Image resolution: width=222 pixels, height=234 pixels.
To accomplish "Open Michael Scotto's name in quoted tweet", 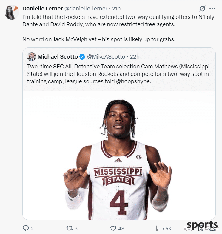I will point(58,57).
